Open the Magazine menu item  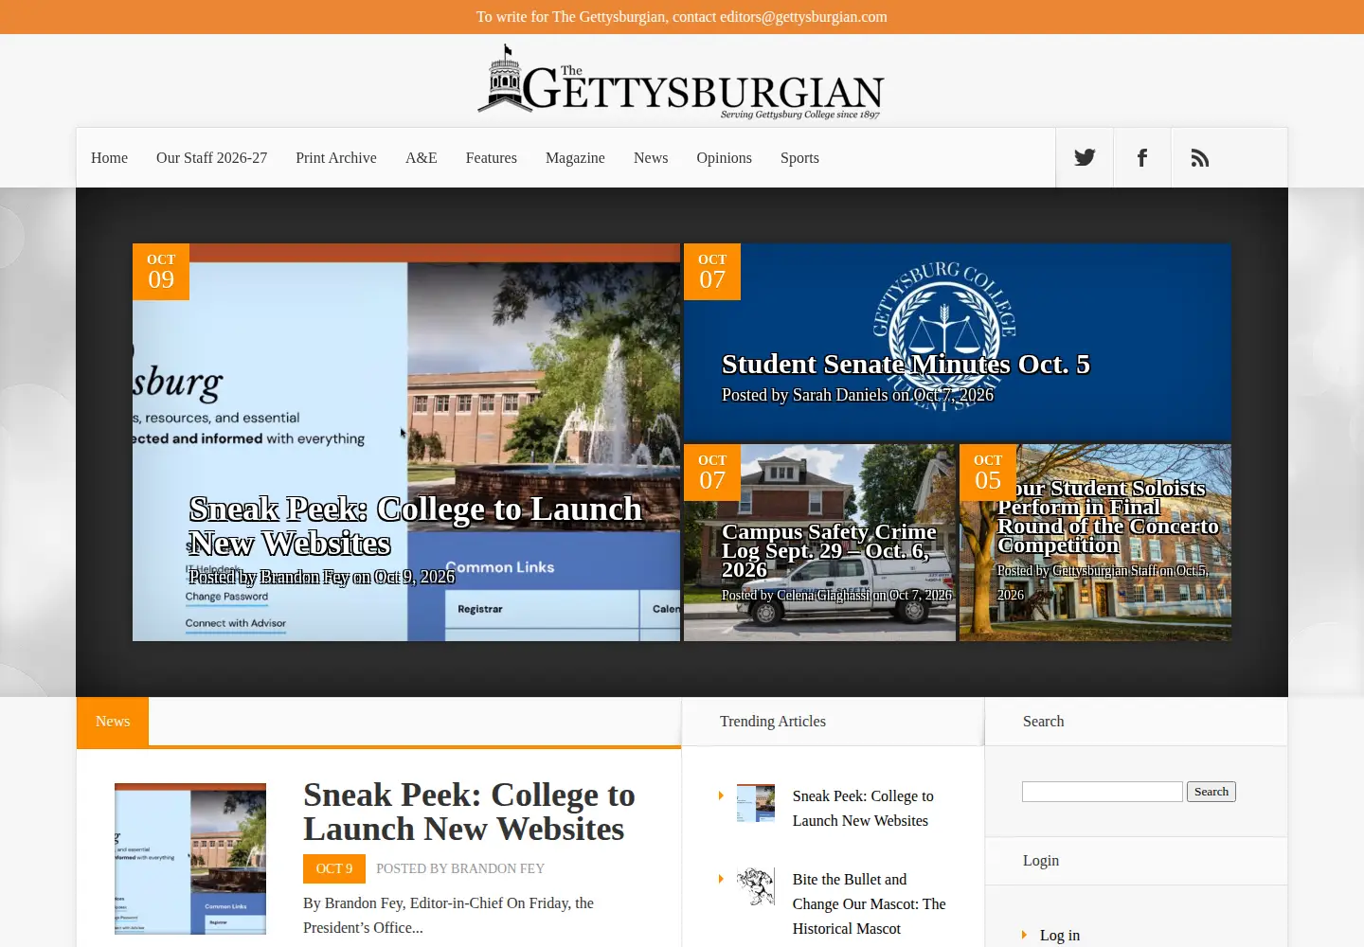pos(575,158)
